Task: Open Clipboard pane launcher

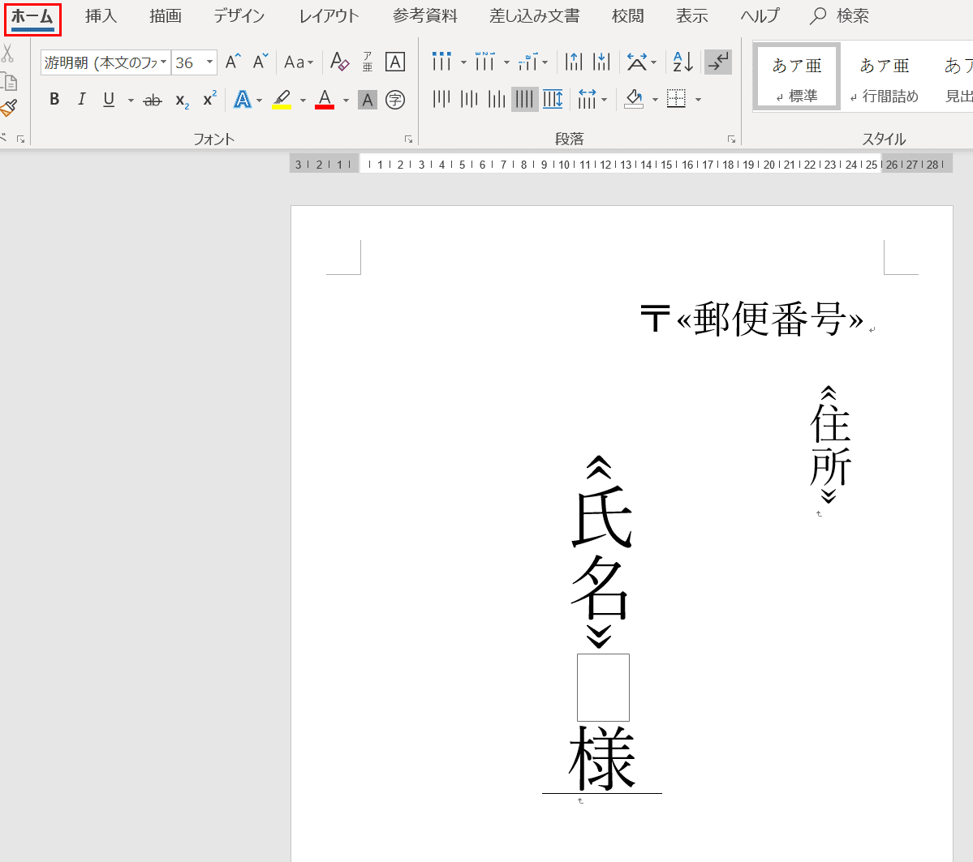Action: tap(20, 139)
